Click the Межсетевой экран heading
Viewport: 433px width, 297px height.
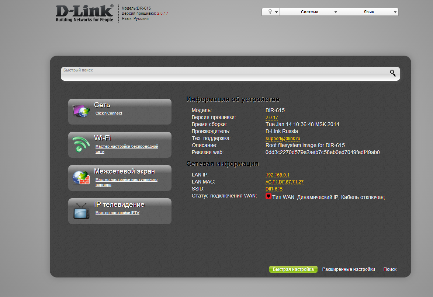click(125, 171)
